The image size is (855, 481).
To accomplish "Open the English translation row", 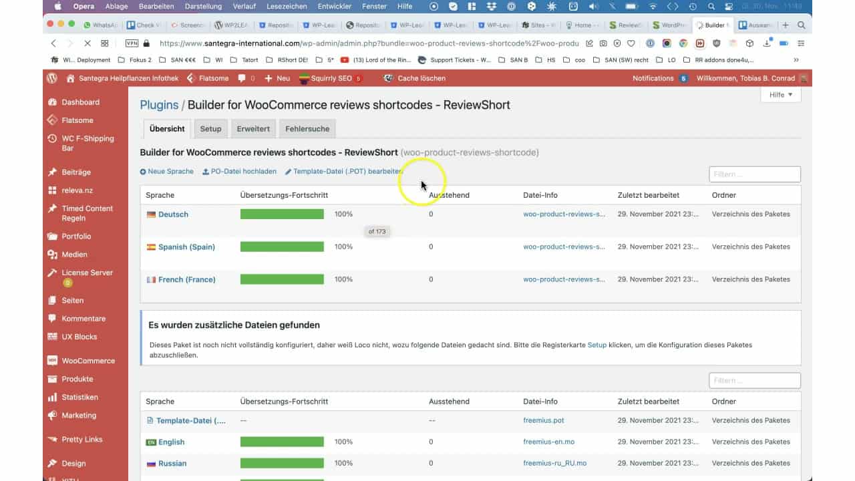I will coord(172,442).
